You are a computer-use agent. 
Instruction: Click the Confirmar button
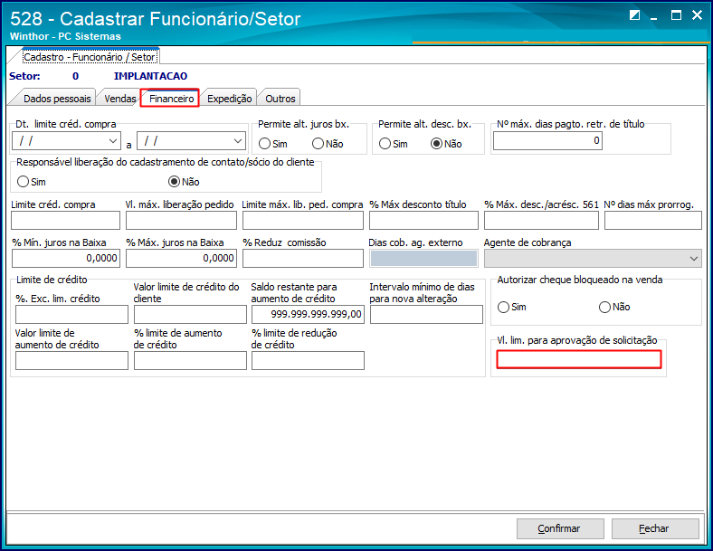(x=560, y=528)
